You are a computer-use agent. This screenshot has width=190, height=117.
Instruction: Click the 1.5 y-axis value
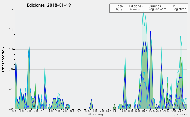[11, 30]
